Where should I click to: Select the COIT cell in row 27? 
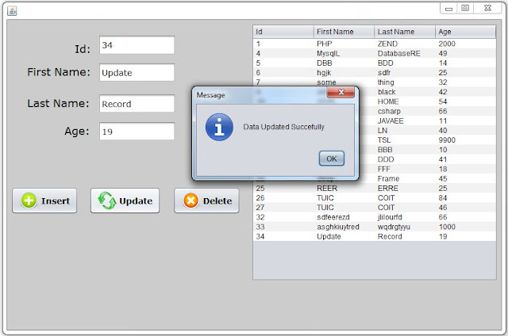point(405,208)
